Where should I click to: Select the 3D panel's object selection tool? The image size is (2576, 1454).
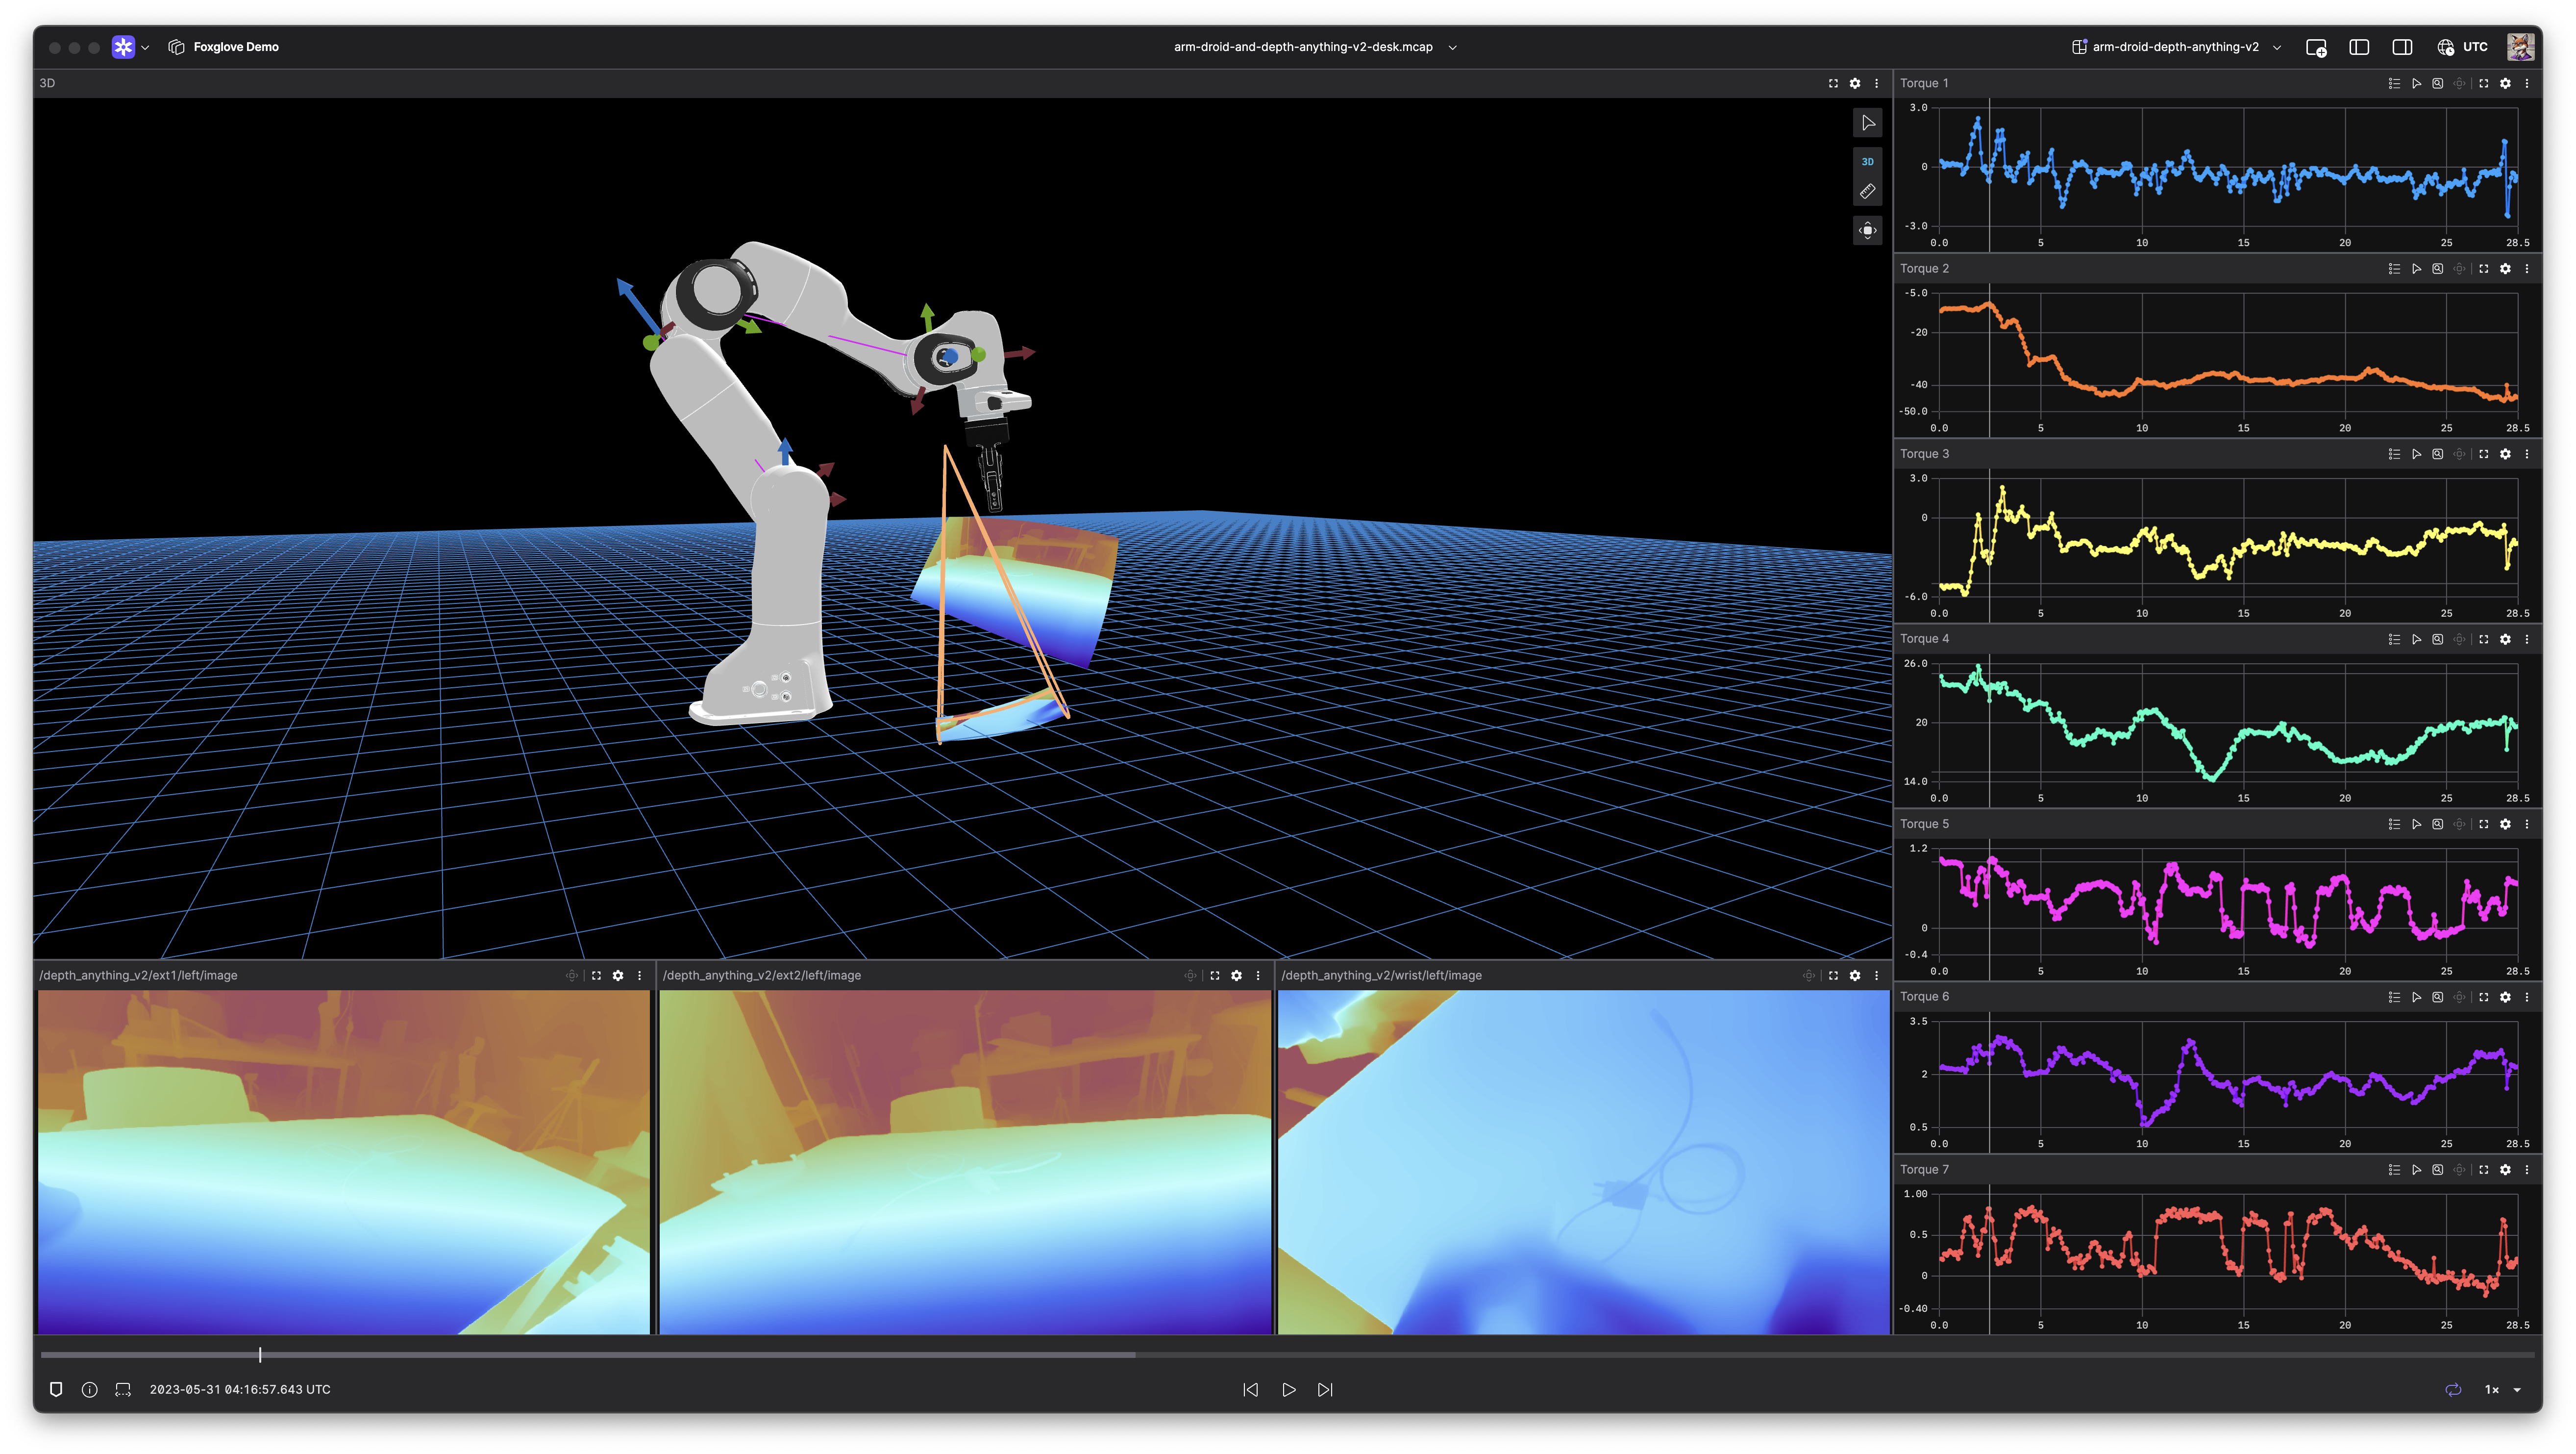coord(1867,123)
